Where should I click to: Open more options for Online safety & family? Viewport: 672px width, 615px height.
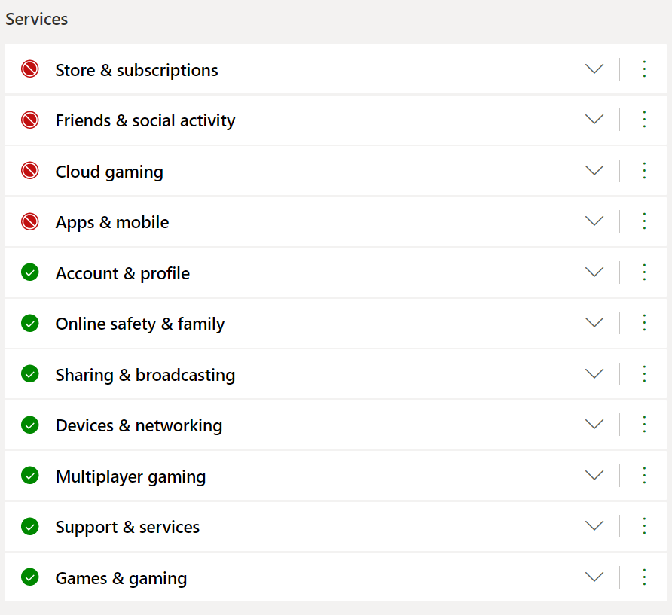(644, 323)
